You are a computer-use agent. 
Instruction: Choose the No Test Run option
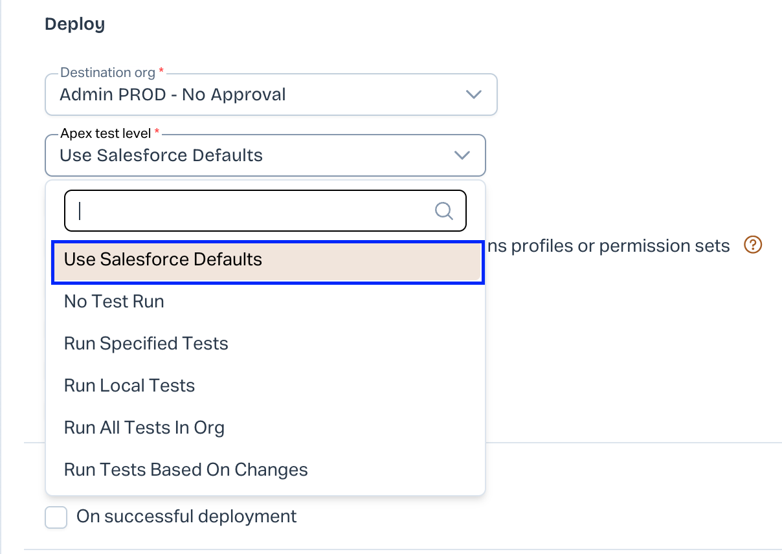pyautogui.click(x=115, y=302)
